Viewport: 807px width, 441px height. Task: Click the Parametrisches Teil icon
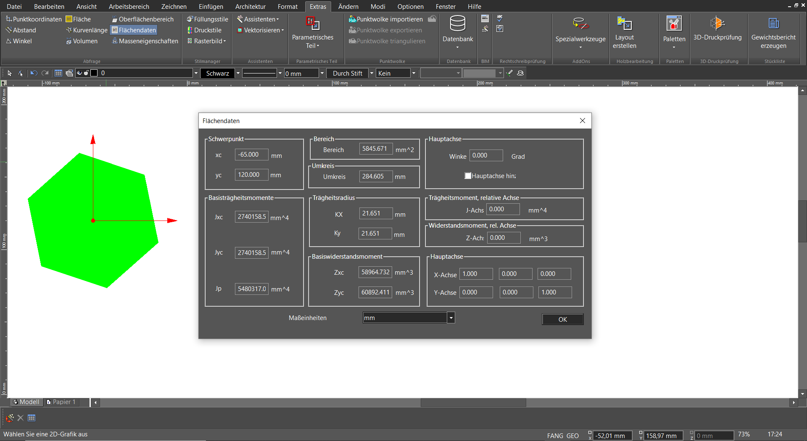pyautogui.click(x=312, y=24)
